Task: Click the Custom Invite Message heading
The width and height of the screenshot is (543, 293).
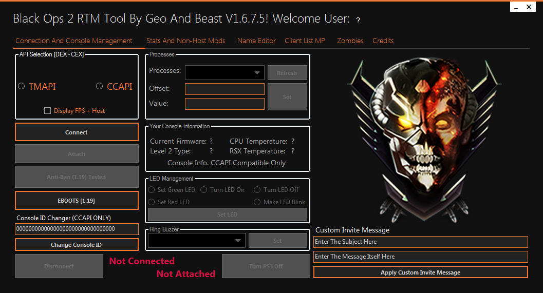Action: [x=352, y=230]
